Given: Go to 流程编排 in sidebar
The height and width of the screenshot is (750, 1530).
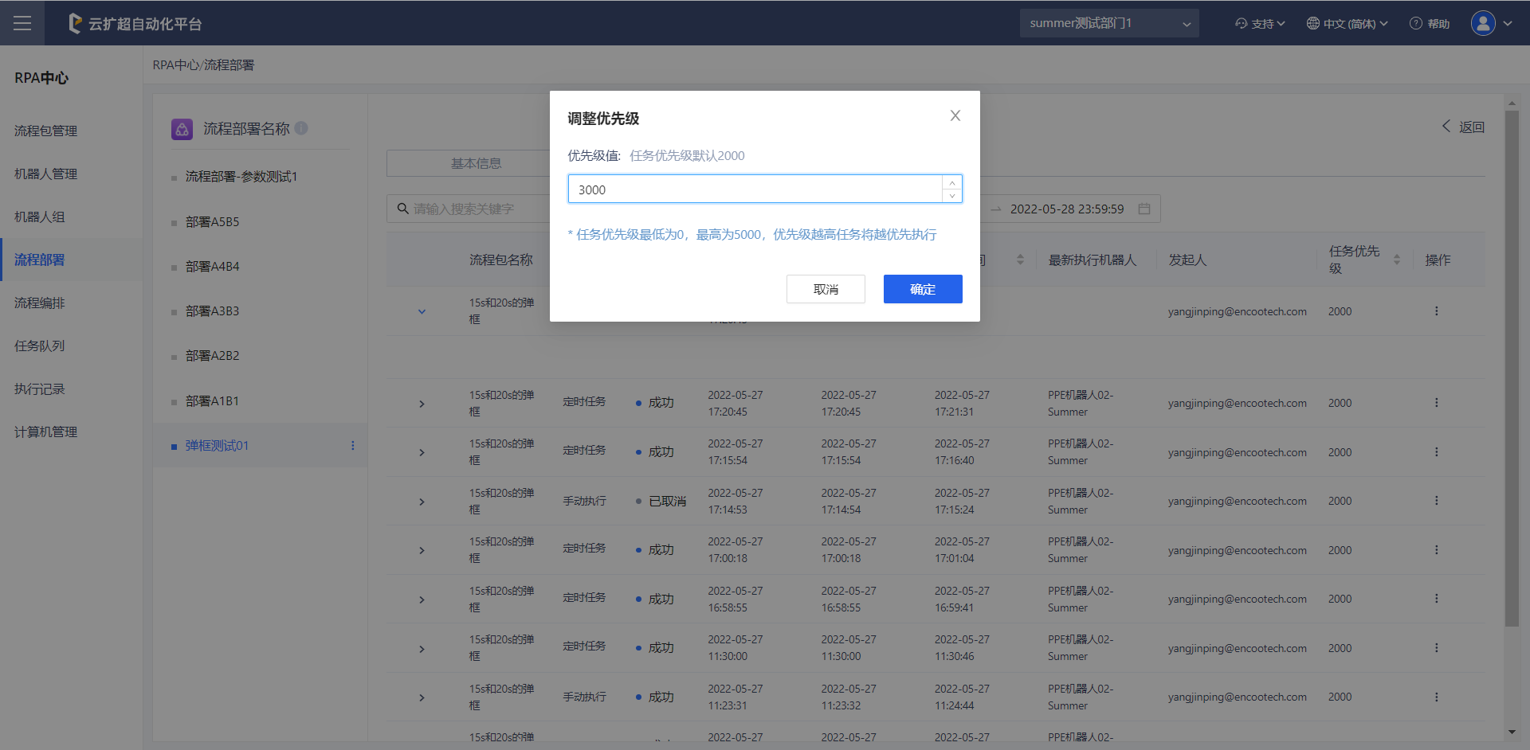Looking at the screenshot, I should [40, 303].
